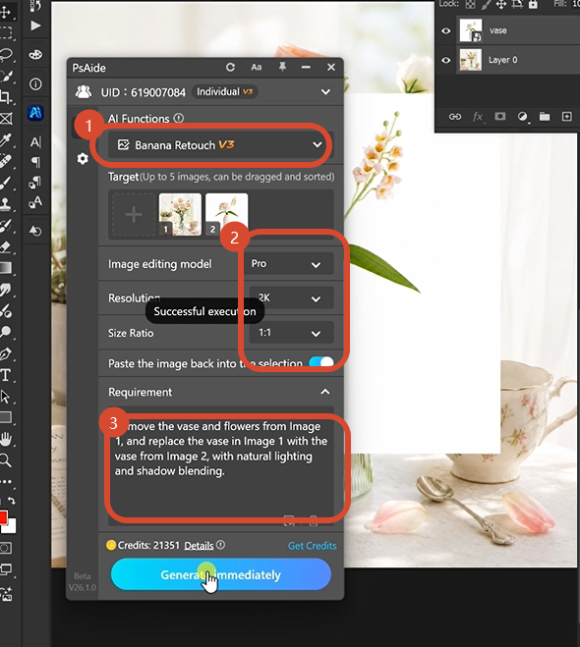Click the PsAide Aa text size icon
This screenshot has width=580, height=647.
(x=257, y=68)
